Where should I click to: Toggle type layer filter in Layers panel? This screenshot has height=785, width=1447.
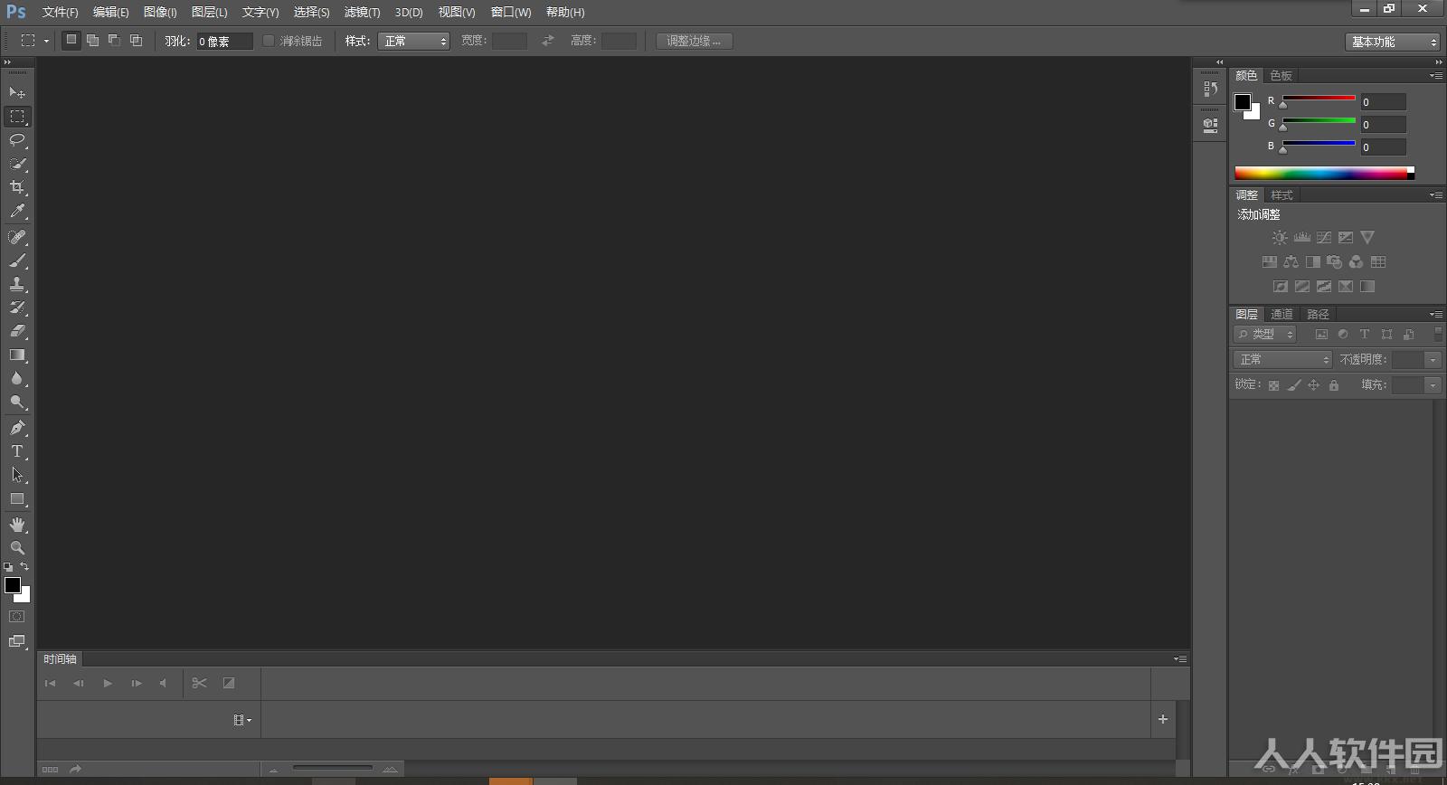point(1365,335)
